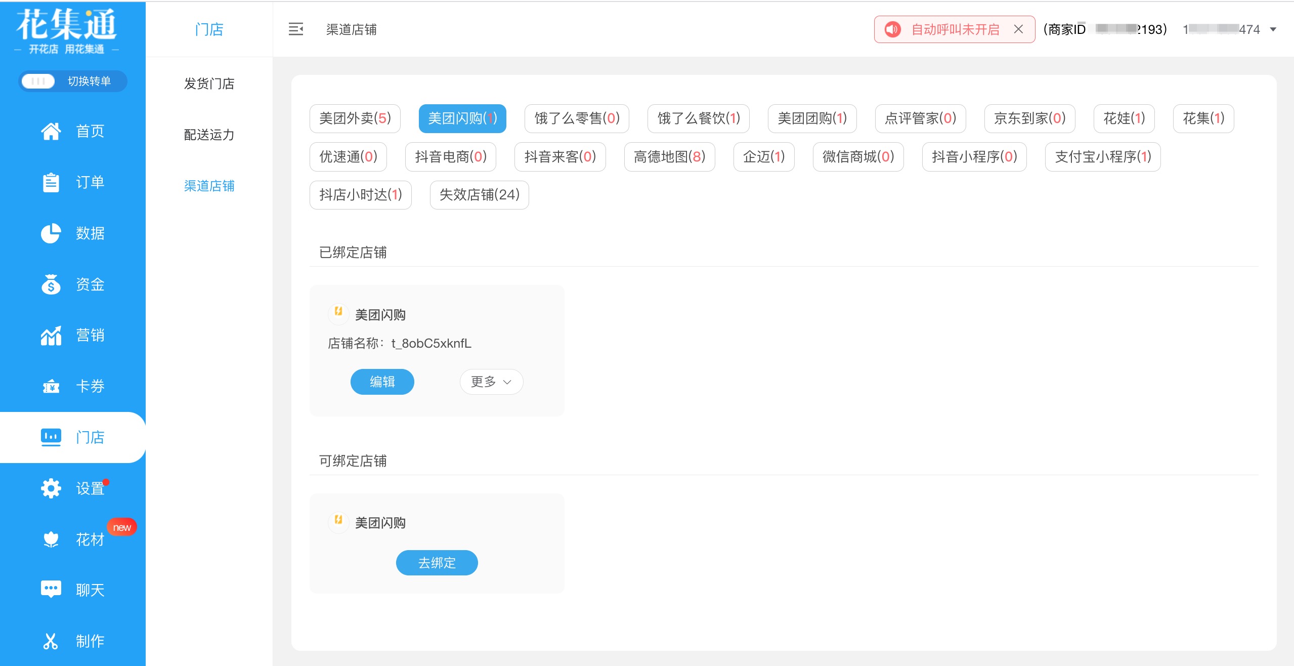Screen dimensions: 1294x666
Task: Toggle the 切换转单 switch
Action: 38,81
